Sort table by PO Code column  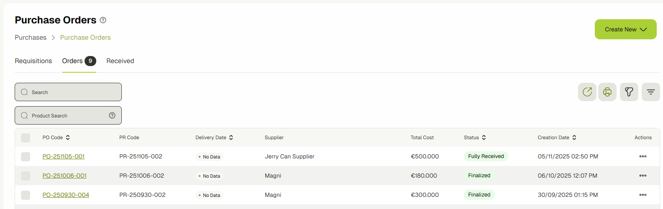coord(68,138)
